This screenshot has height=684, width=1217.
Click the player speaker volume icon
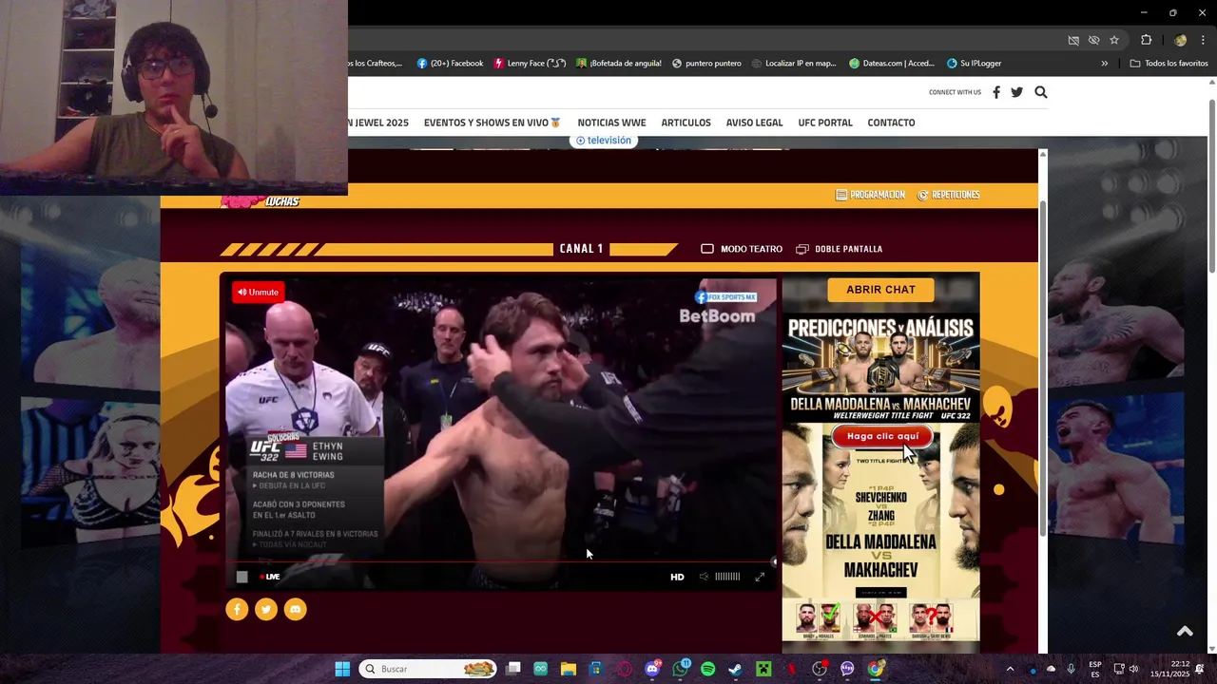click(704, 577)
